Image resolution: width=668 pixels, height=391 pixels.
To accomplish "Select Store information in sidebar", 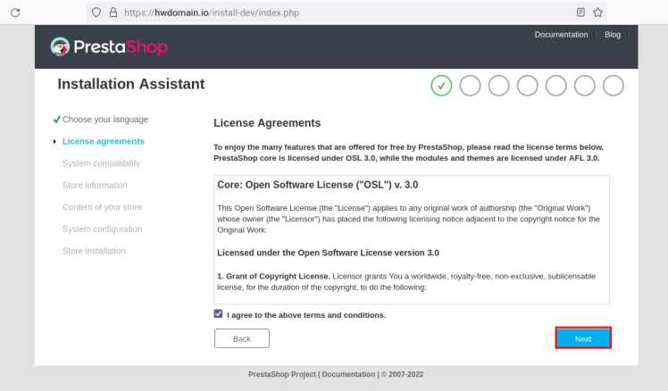I will tap(95, 185).
